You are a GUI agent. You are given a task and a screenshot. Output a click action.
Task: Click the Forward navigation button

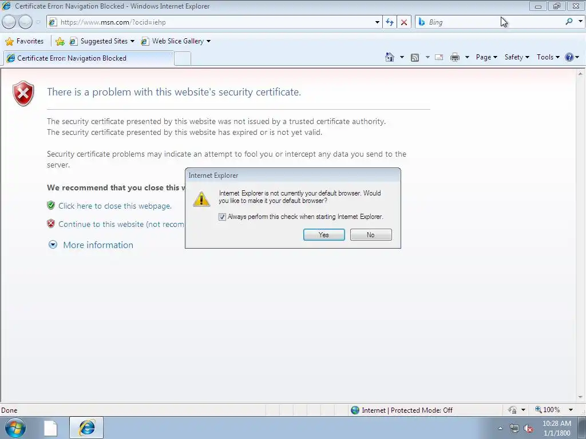pyautogui.click(x=25, y=22)
